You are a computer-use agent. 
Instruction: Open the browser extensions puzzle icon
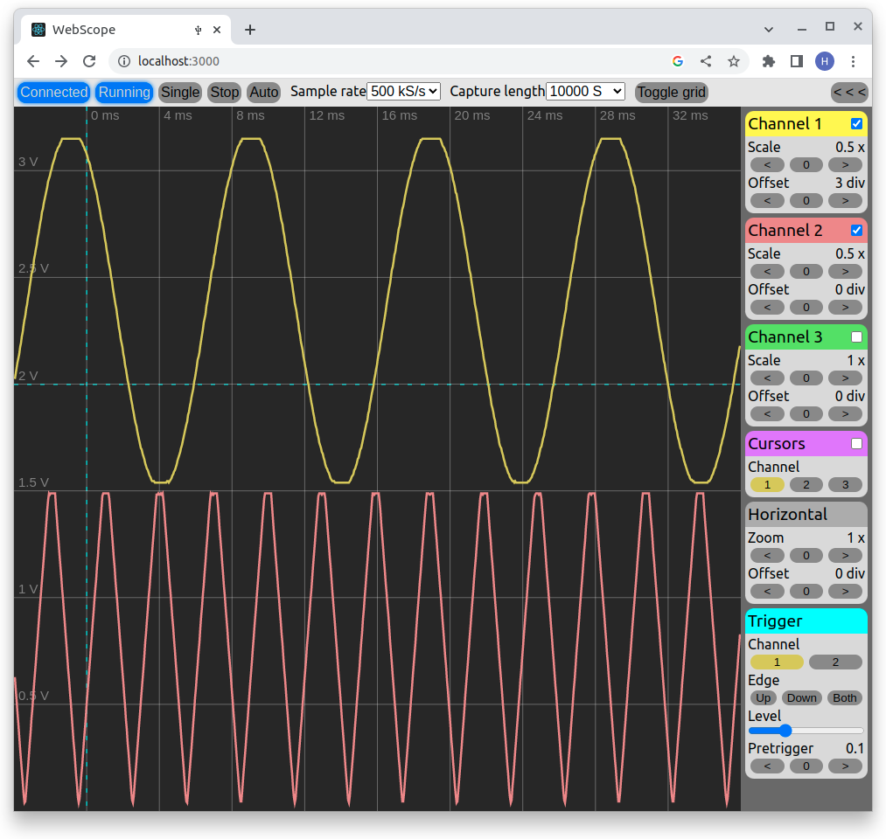769,61
